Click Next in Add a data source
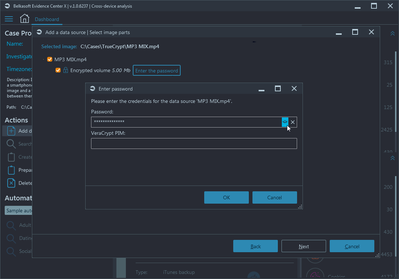 click(304, 246)
